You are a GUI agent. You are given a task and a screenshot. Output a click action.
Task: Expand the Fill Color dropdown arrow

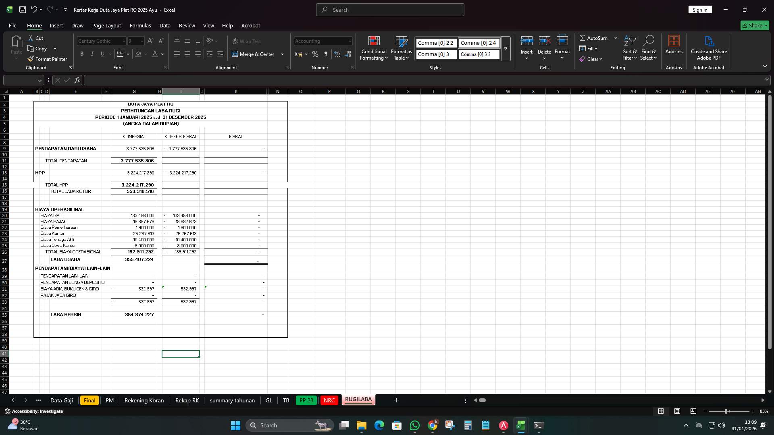coord(146,54)
